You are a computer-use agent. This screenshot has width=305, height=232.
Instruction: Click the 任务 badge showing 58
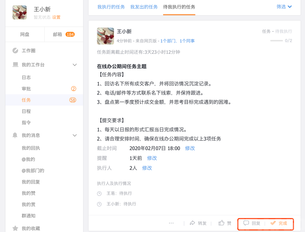coord(73,100)
